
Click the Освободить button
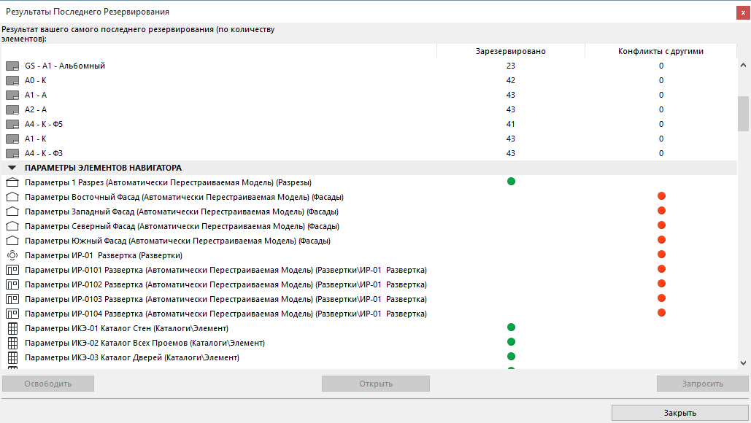click(x=47, y=383)
